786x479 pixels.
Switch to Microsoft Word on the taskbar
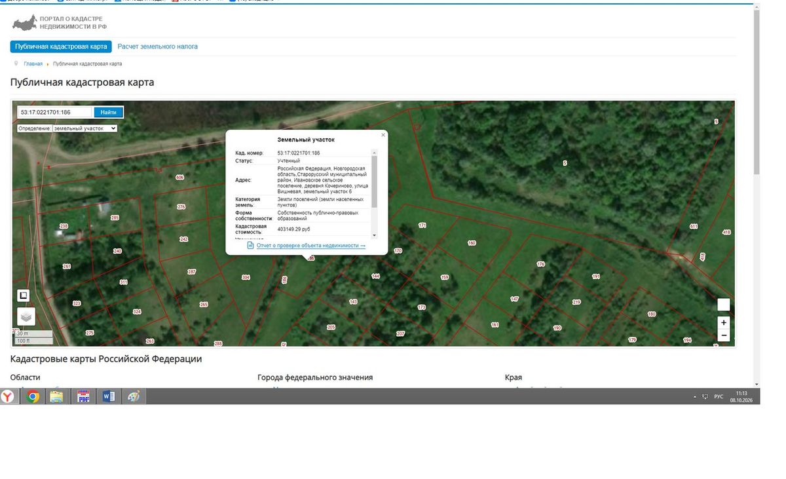[x=109, y=396]
